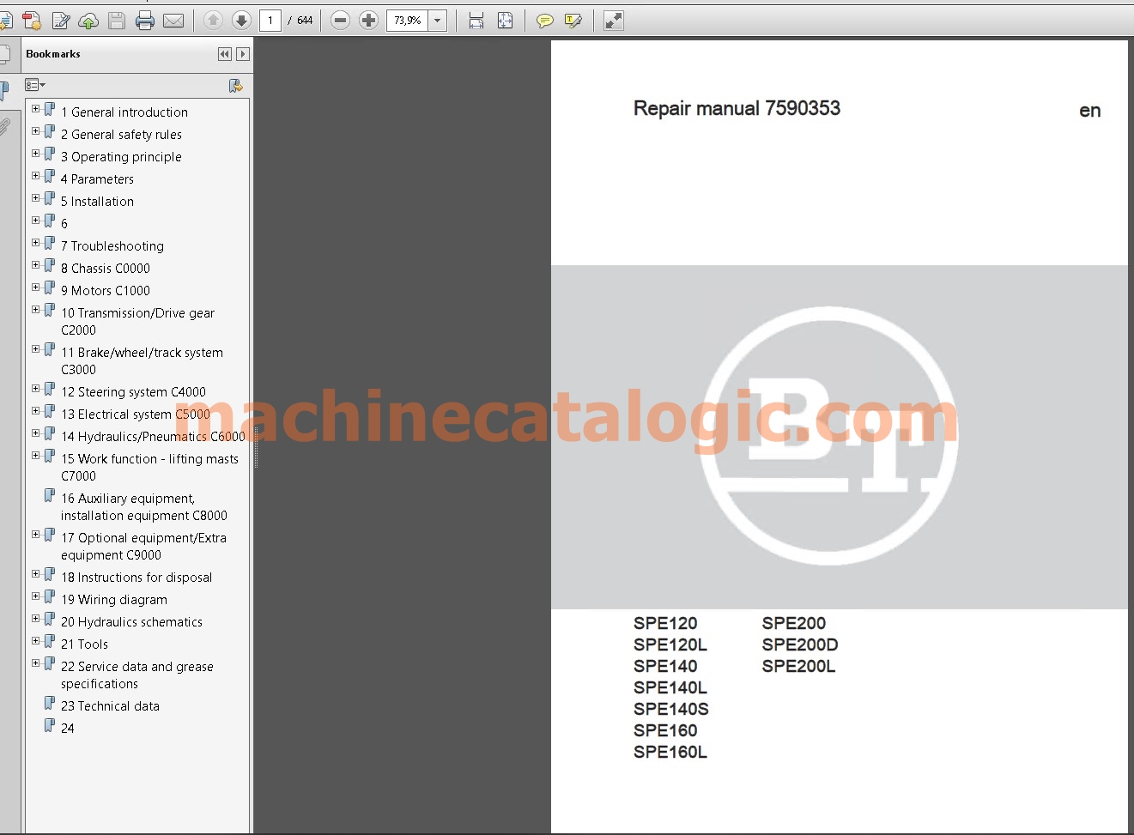
Task: Click the bookmark icon for 16 Auxiliary equipment
Action: tap(50, 496)
